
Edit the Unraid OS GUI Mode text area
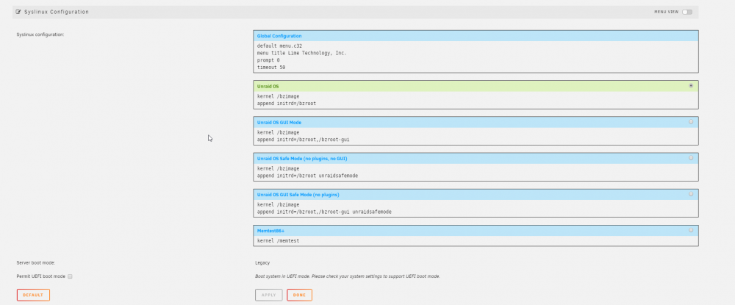476,136
